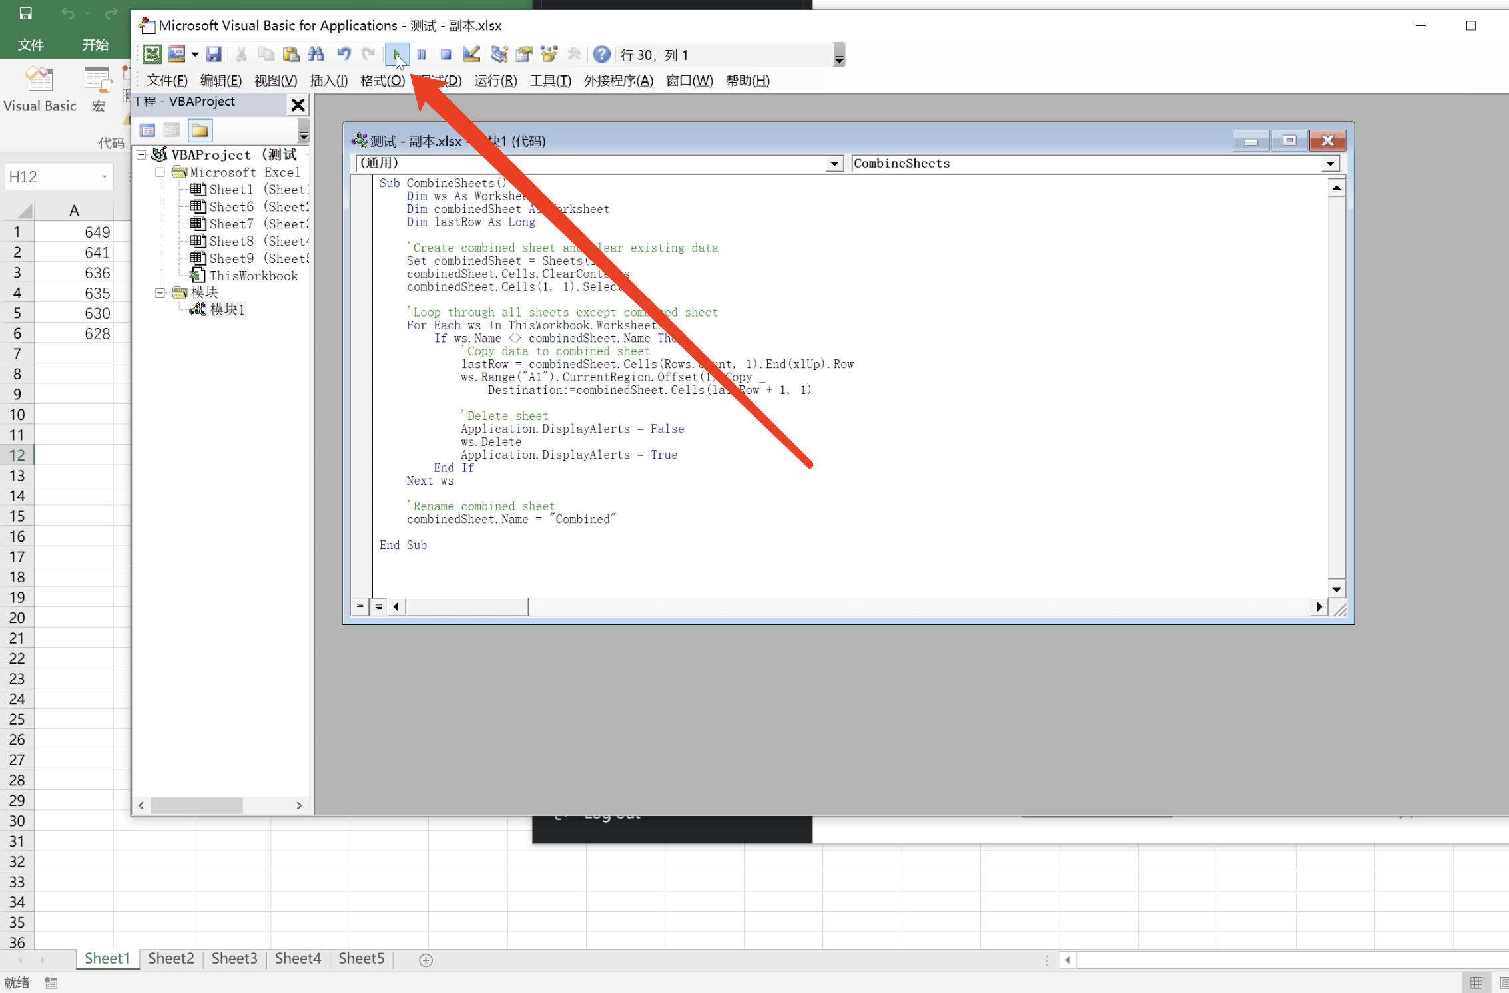Viewport: 1509px width, 993px height.
Task: Switch to Sheet3 worksheet tab
Action: point(234,958)
